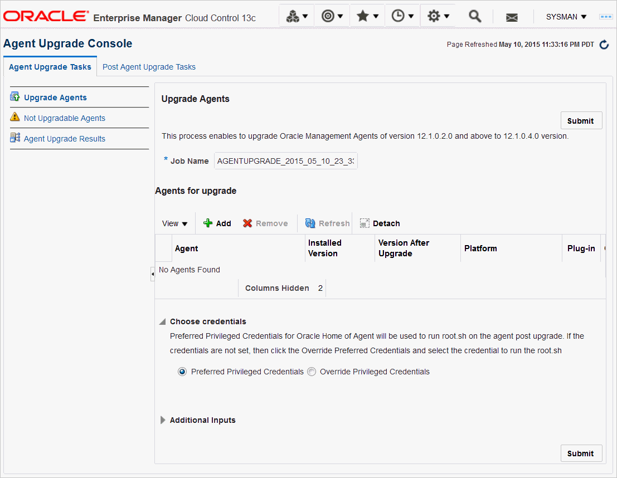Image resolution: width=617 pixels, height=478 pixels.
Task: Click the Not Upgradable Agents warning icon
Action: [x=15, y=117]
